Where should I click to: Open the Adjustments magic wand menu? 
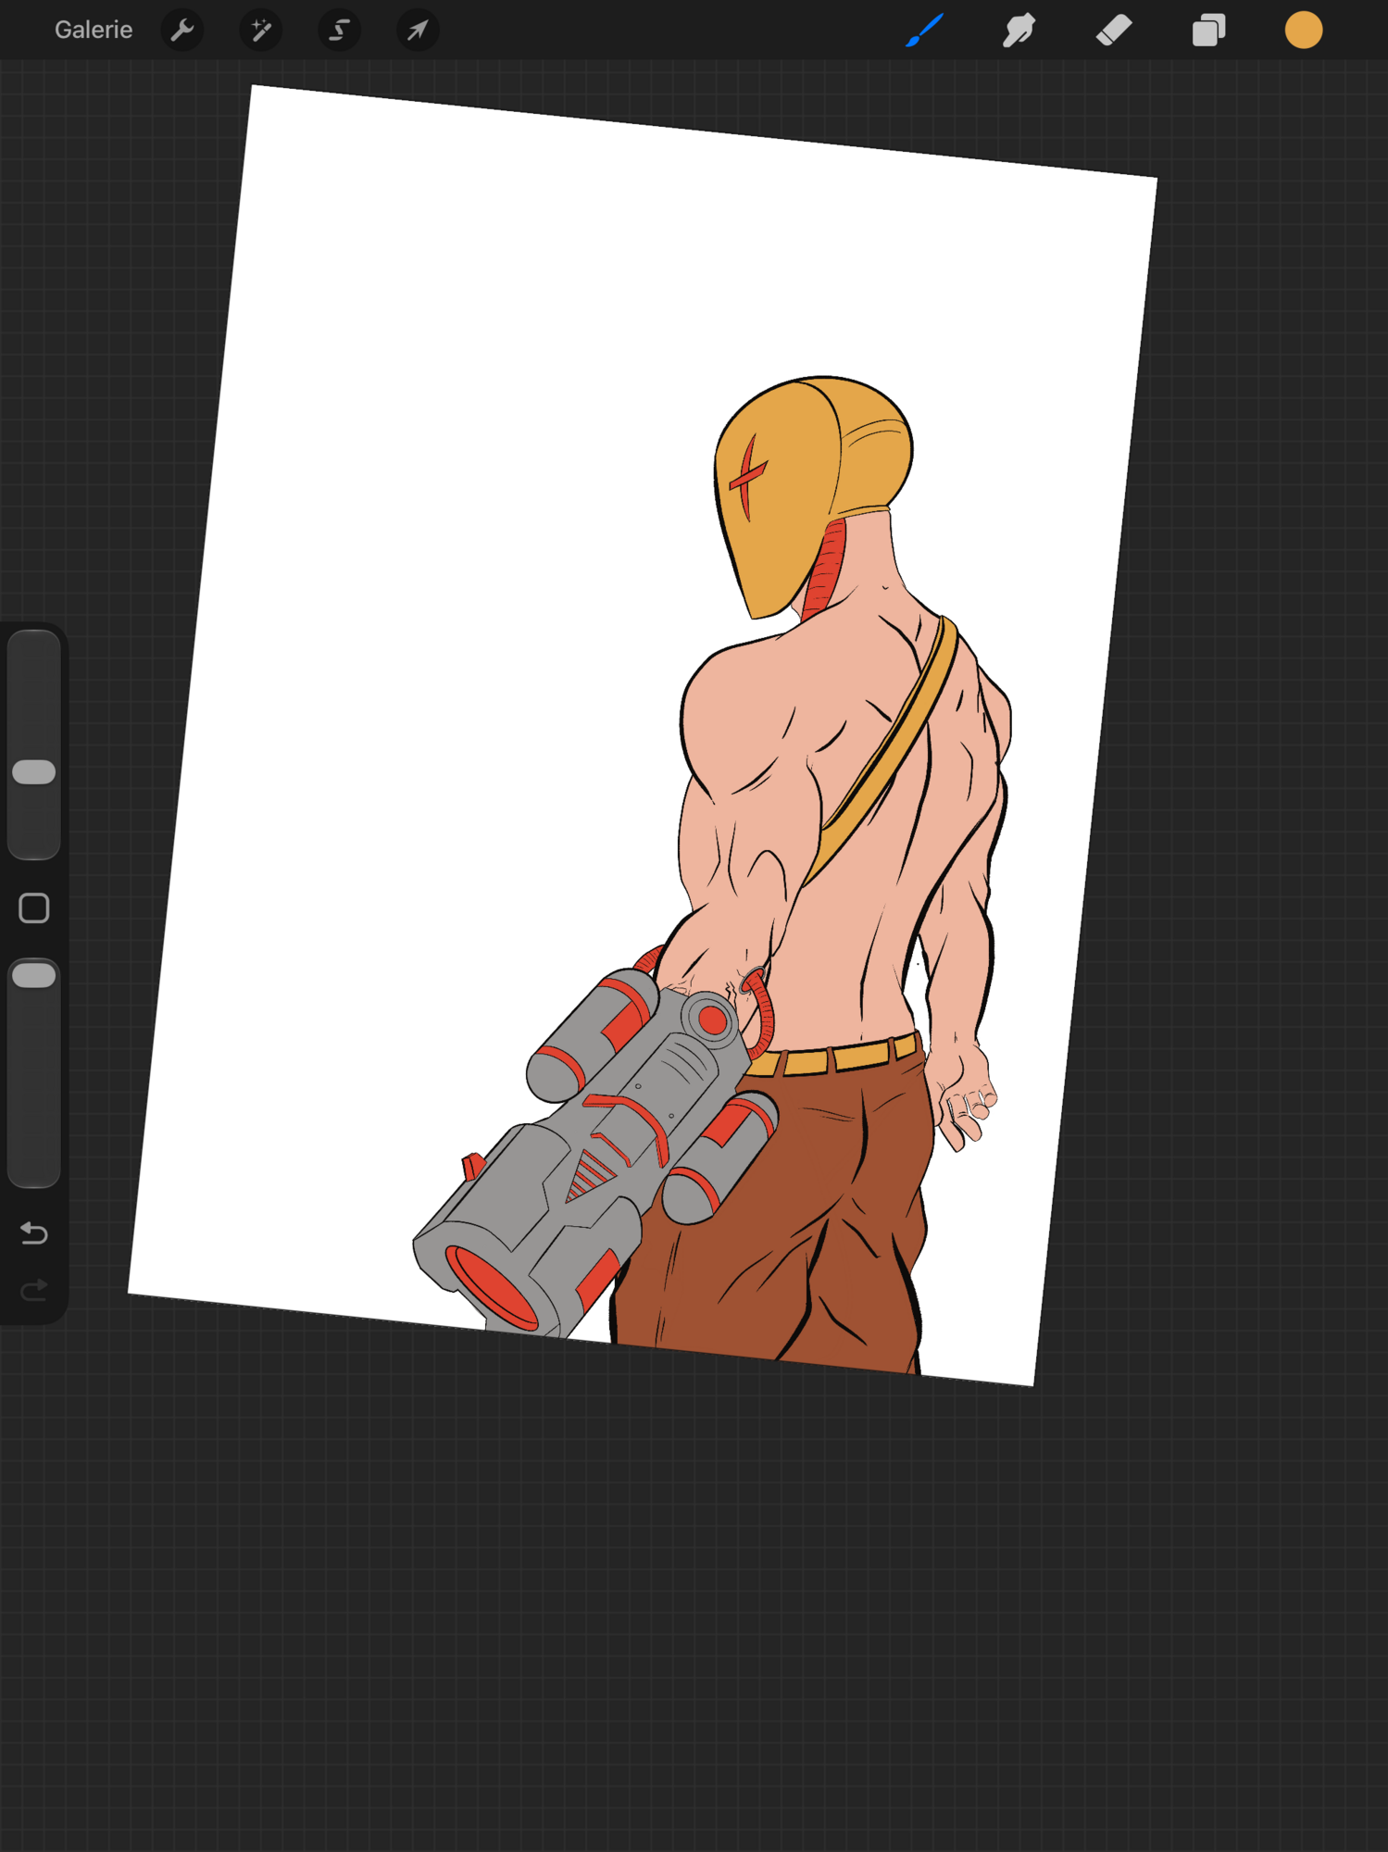click(261, 31)
